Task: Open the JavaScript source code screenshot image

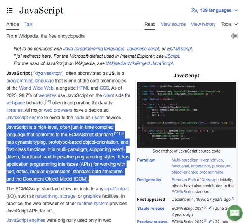Action: pos(186,115)
